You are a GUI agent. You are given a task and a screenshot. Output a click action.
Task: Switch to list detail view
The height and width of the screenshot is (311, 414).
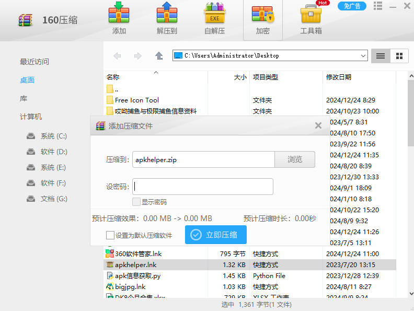click(x=381, y=56)
